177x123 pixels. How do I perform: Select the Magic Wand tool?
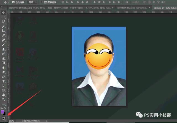click(x=3, y=26)
